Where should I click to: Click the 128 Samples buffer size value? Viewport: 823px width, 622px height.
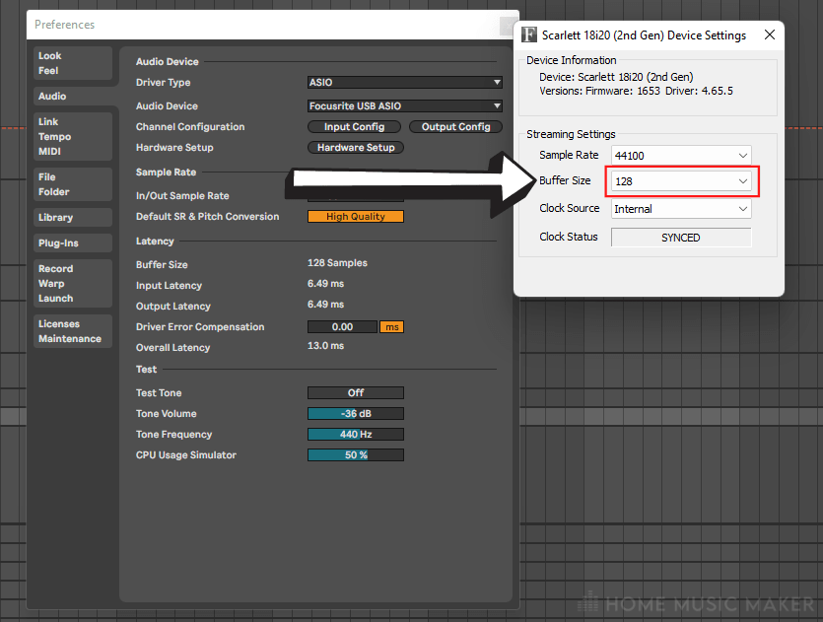337,263
